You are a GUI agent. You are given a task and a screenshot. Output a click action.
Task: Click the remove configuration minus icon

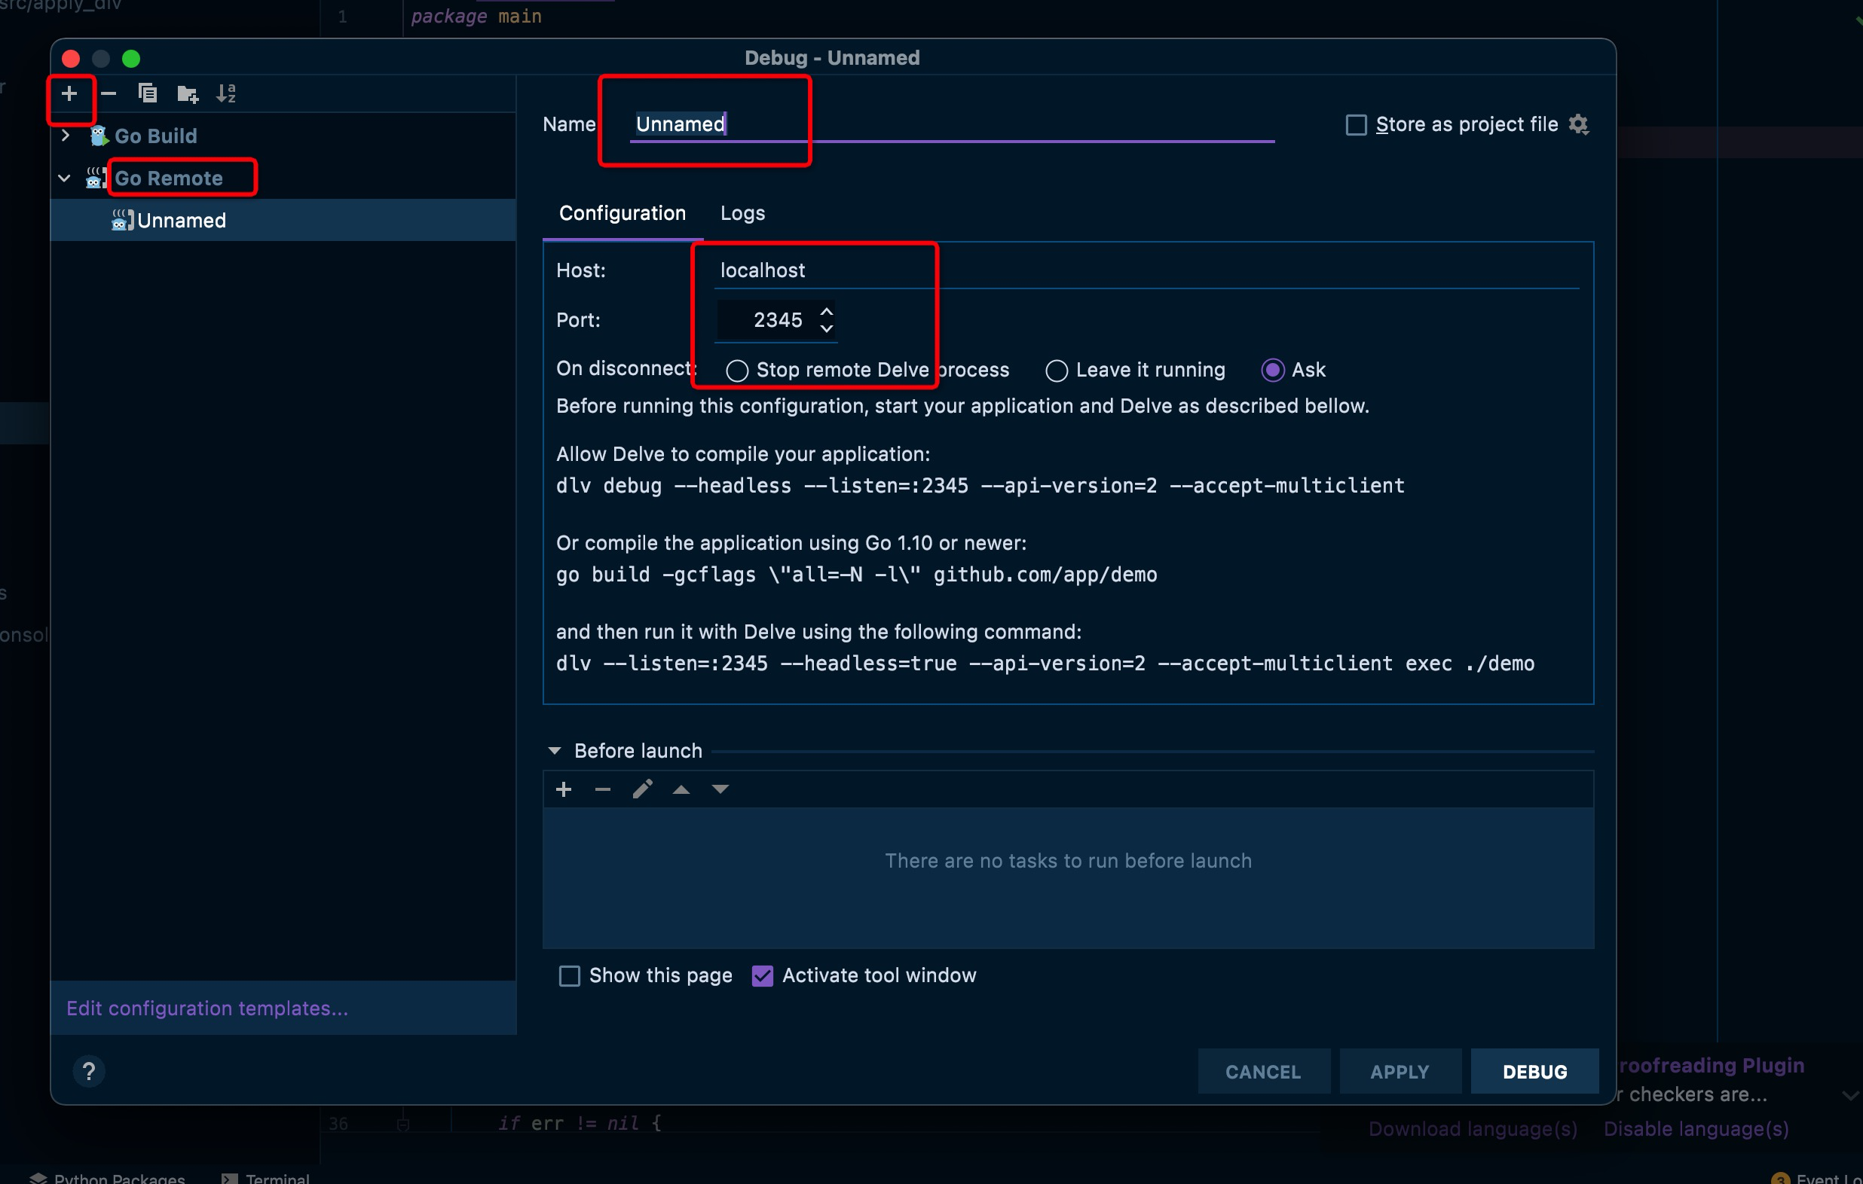click(109, 93)
